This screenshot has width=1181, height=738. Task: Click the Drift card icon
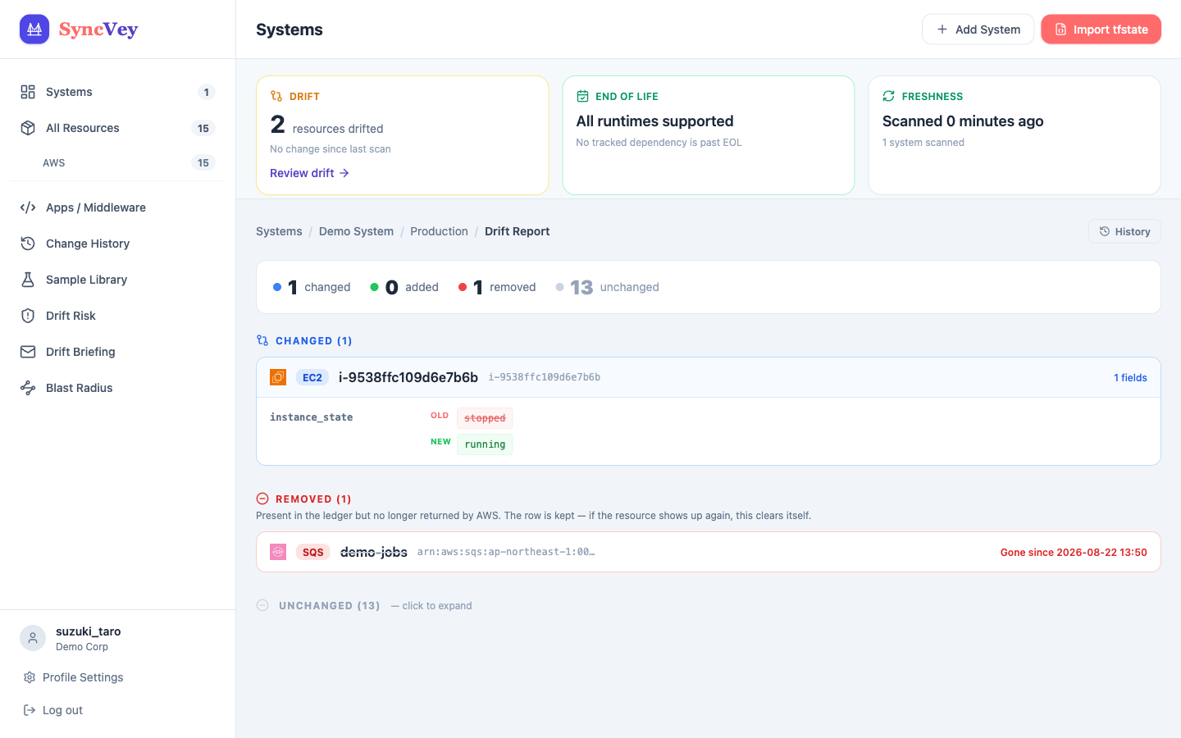(x=276, y=96)
